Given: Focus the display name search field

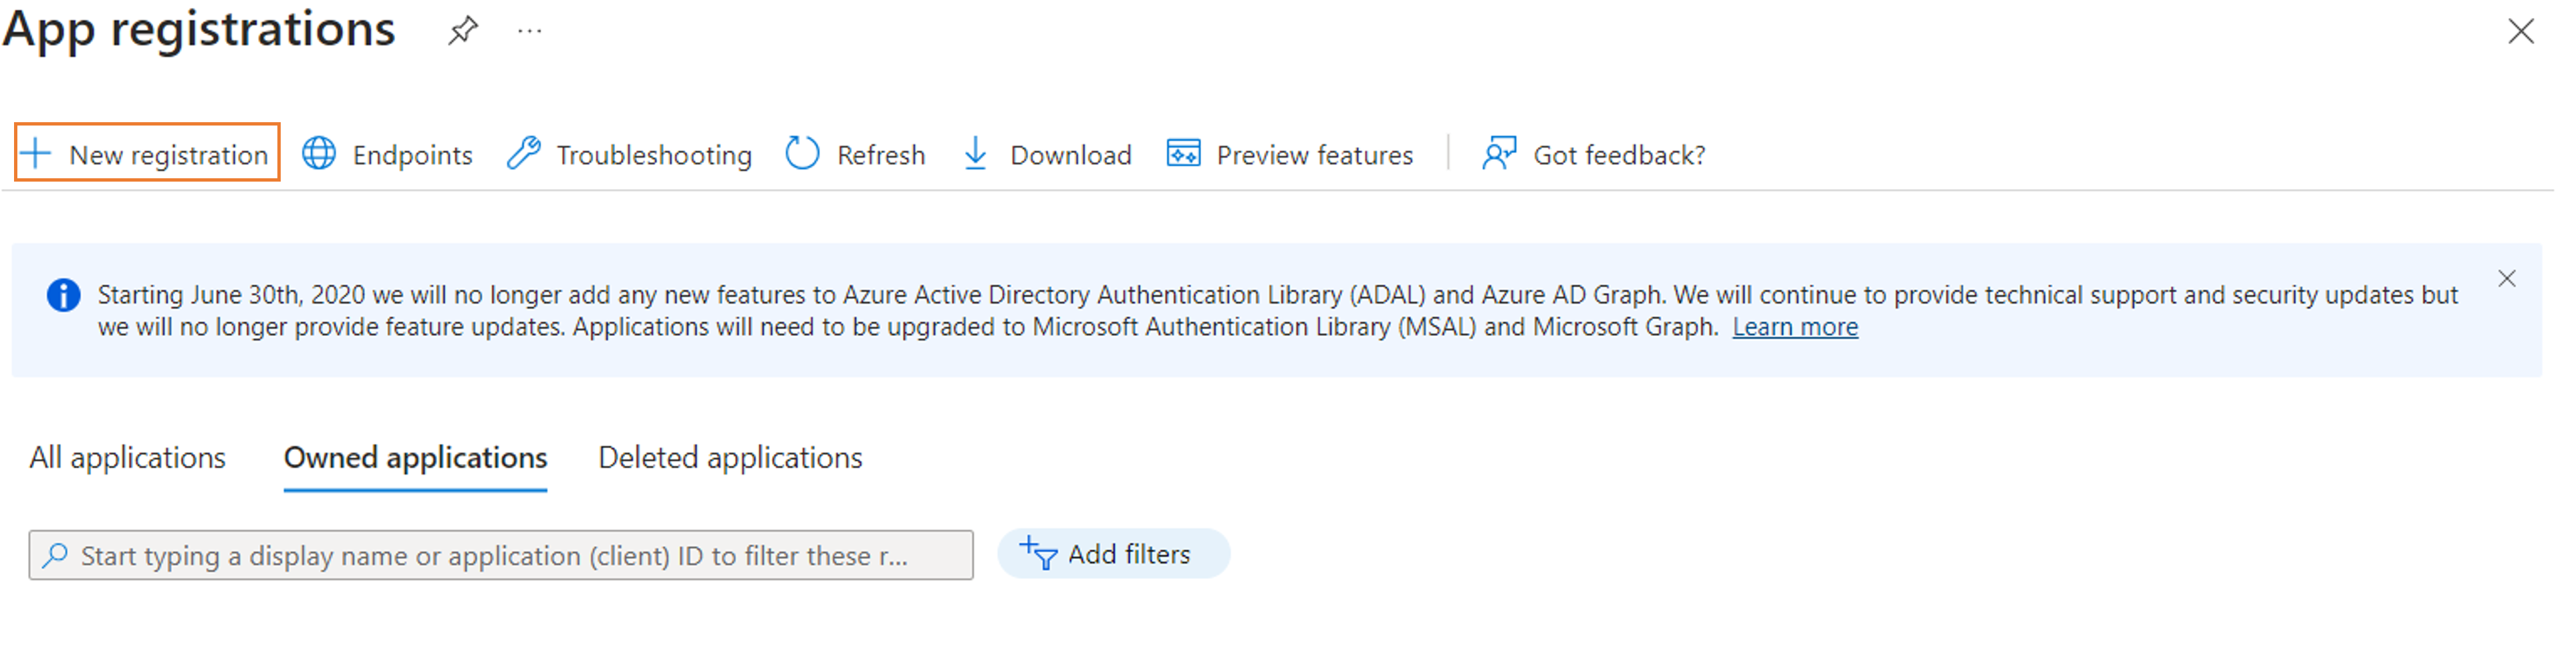Looking at the screenshot, I should (x=500, y=555).
